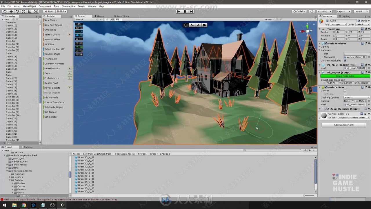
Task: Open Transform component gear settings
Action: coord(369,29)
